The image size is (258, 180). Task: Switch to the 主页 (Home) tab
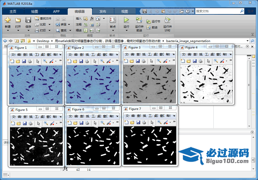tap(13, 12)
